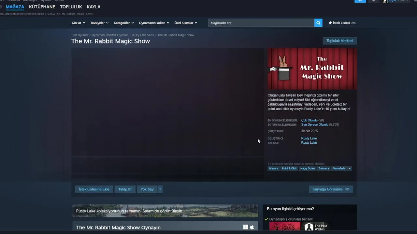
Task: Expand more tags with plus button
Action: point(350,168)
